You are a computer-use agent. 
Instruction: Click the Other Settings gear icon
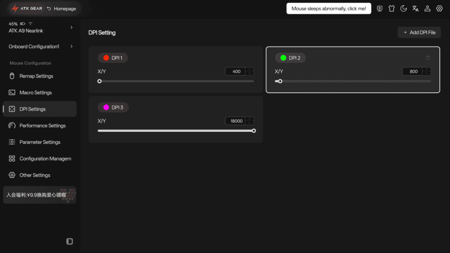[12, 175]
